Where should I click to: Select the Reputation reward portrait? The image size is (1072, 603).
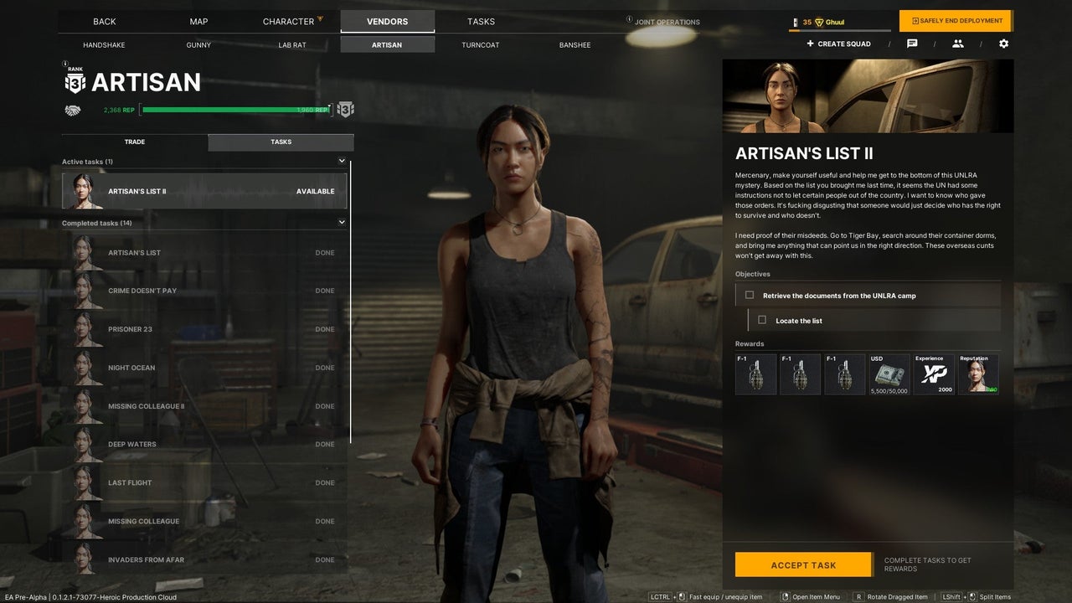coord(978,374)
